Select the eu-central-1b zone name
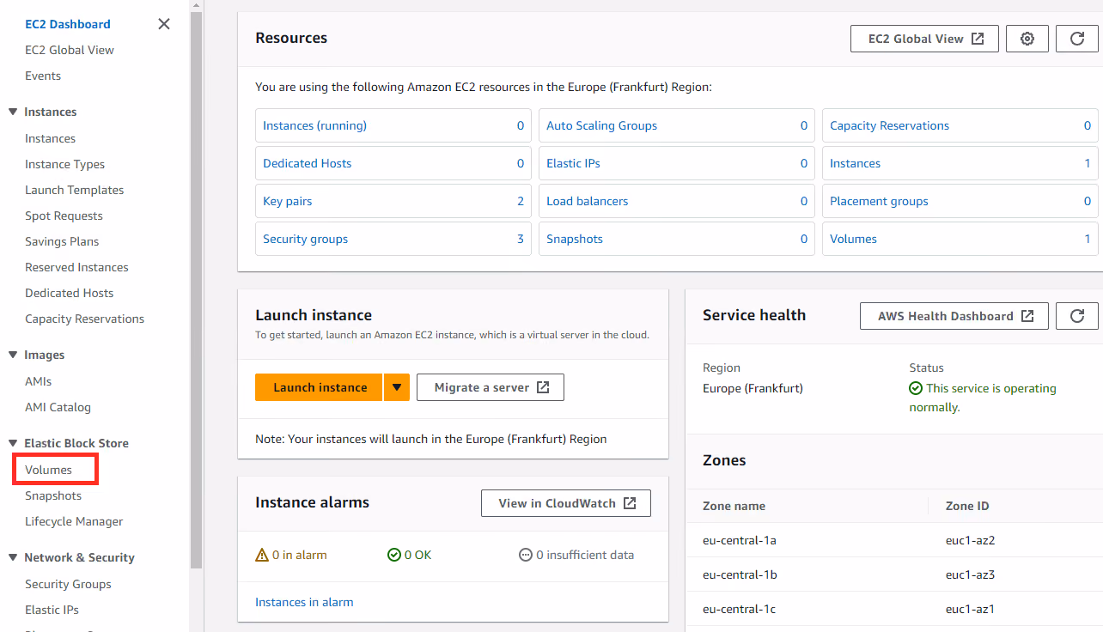 740,574
